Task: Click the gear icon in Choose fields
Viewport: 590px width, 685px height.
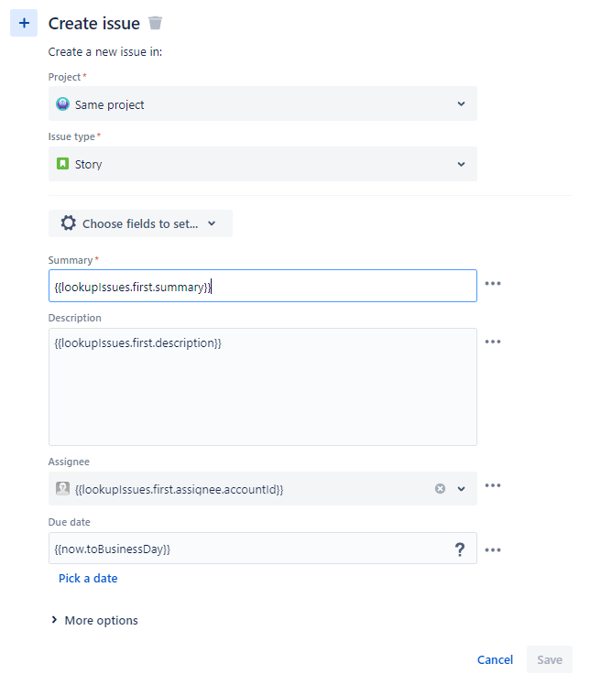Action: [x=68, y=223]
